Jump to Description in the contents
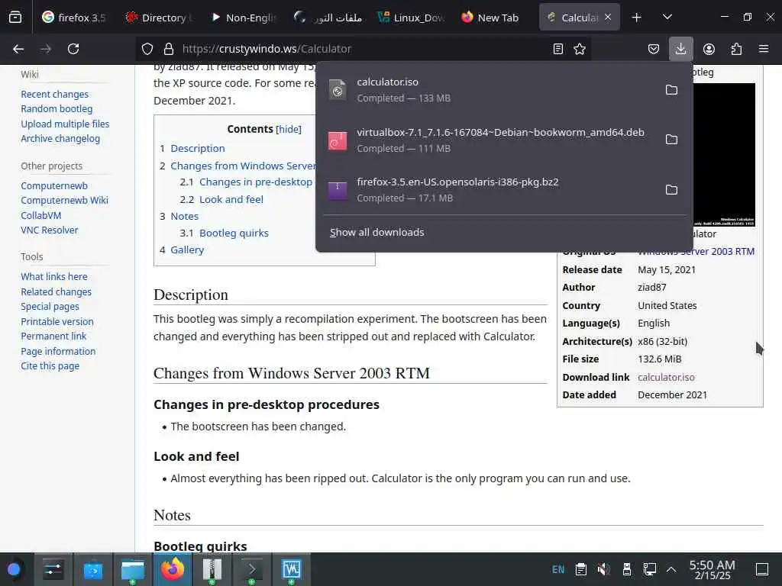This screenshot has width=782, height=586. 198,149
